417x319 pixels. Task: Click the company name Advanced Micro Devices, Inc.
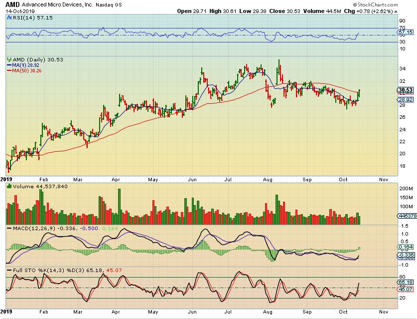(57, 5)
